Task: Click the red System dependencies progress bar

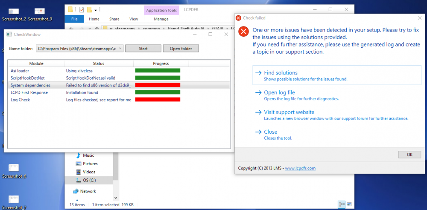Action: pos(158,85)
